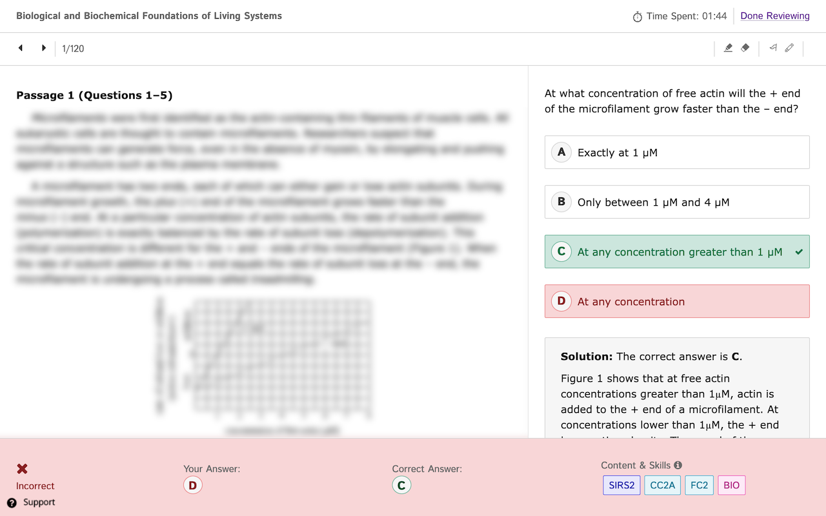
Task: Advance to the next question arrow
Action: click(x=43, y=48)
